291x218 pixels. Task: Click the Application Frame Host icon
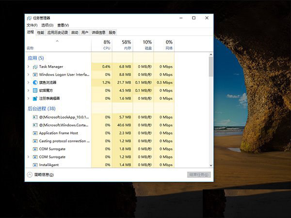point(35,133)
